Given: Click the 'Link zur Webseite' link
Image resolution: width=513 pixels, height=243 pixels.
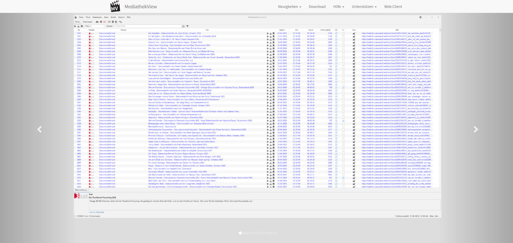Looking at the screenshot, I should click(x=96, y=212).
